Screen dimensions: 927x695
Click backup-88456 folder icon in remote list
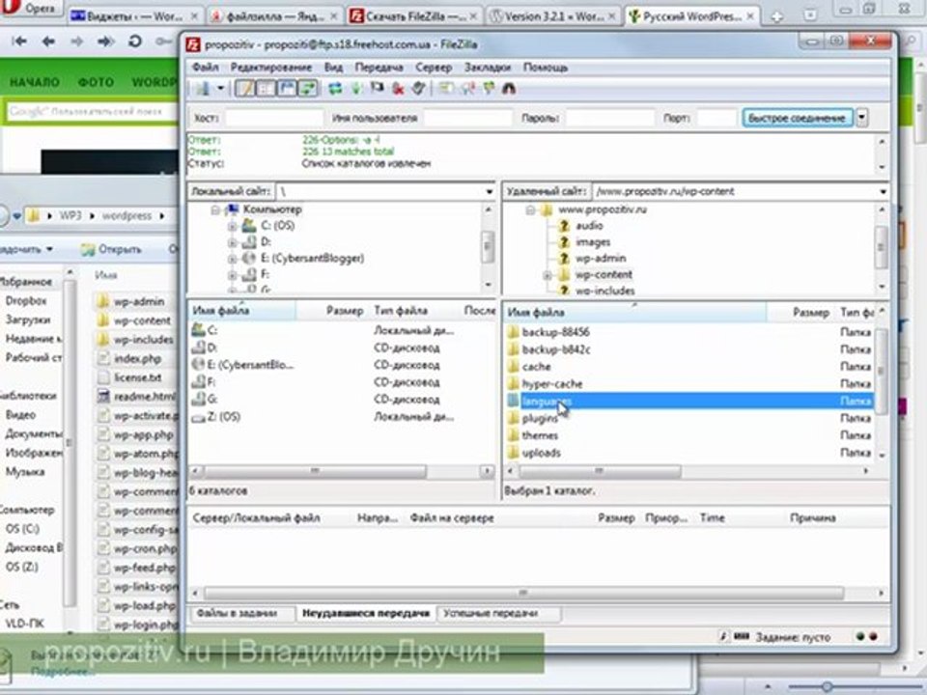click(513, 332)
